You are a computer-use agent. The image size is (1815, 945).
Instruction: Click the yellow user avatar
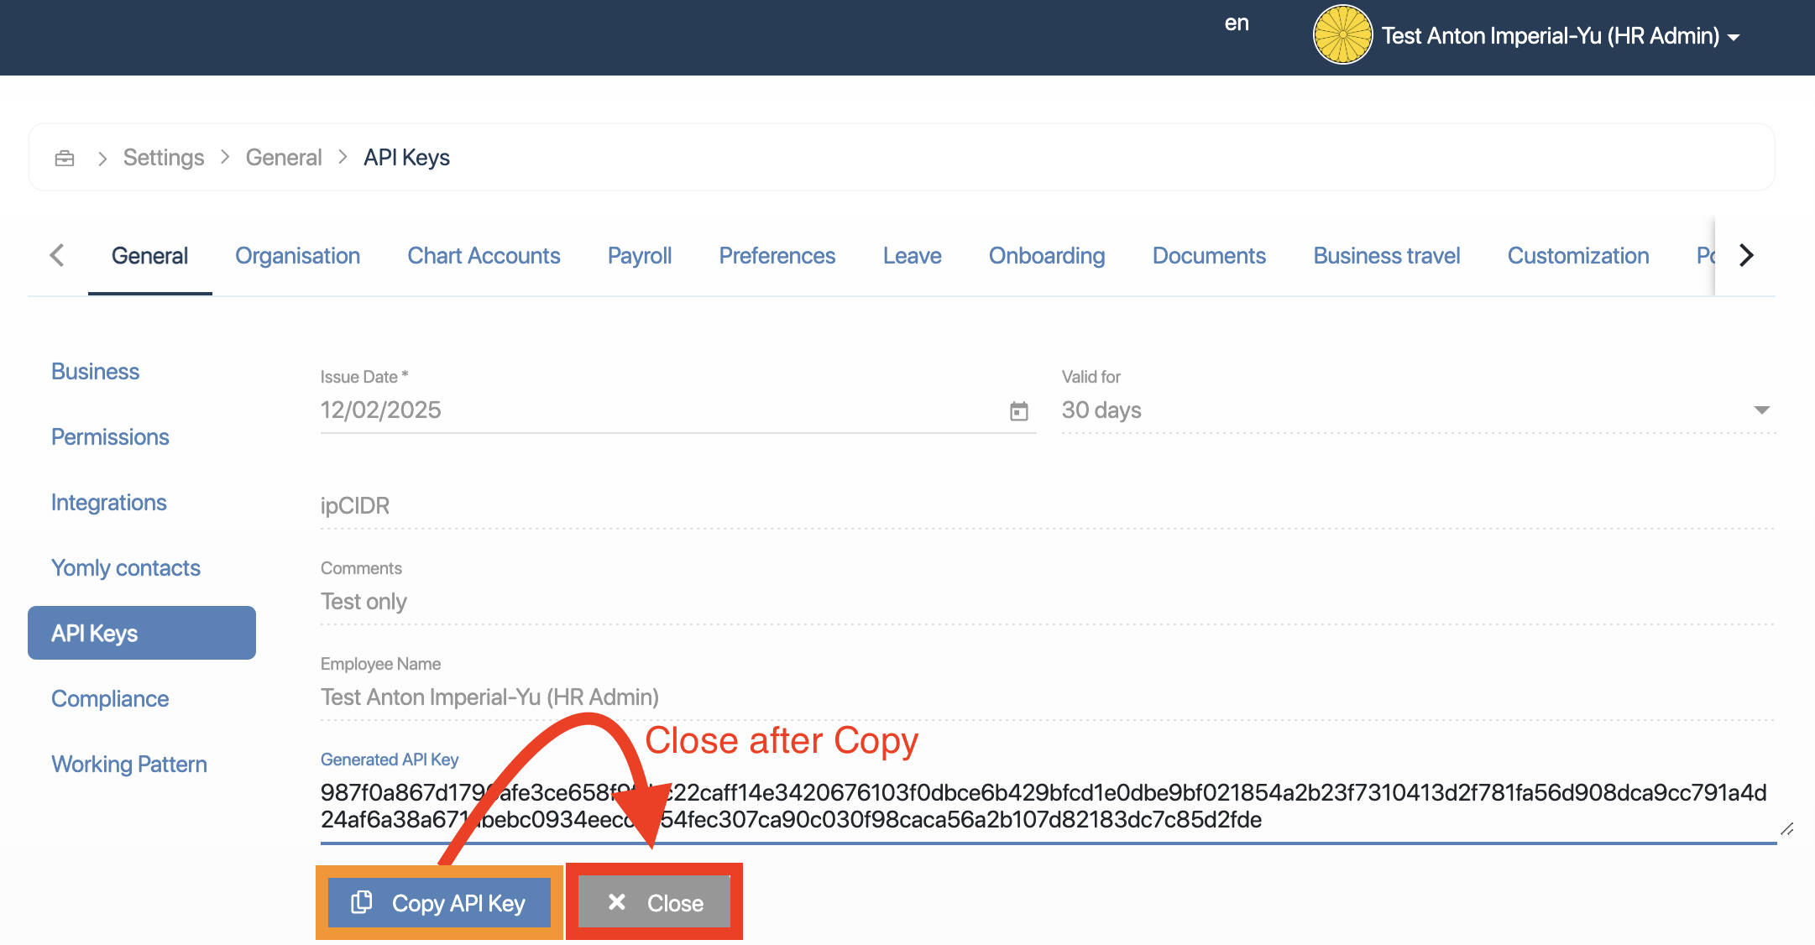[1342, 35]
